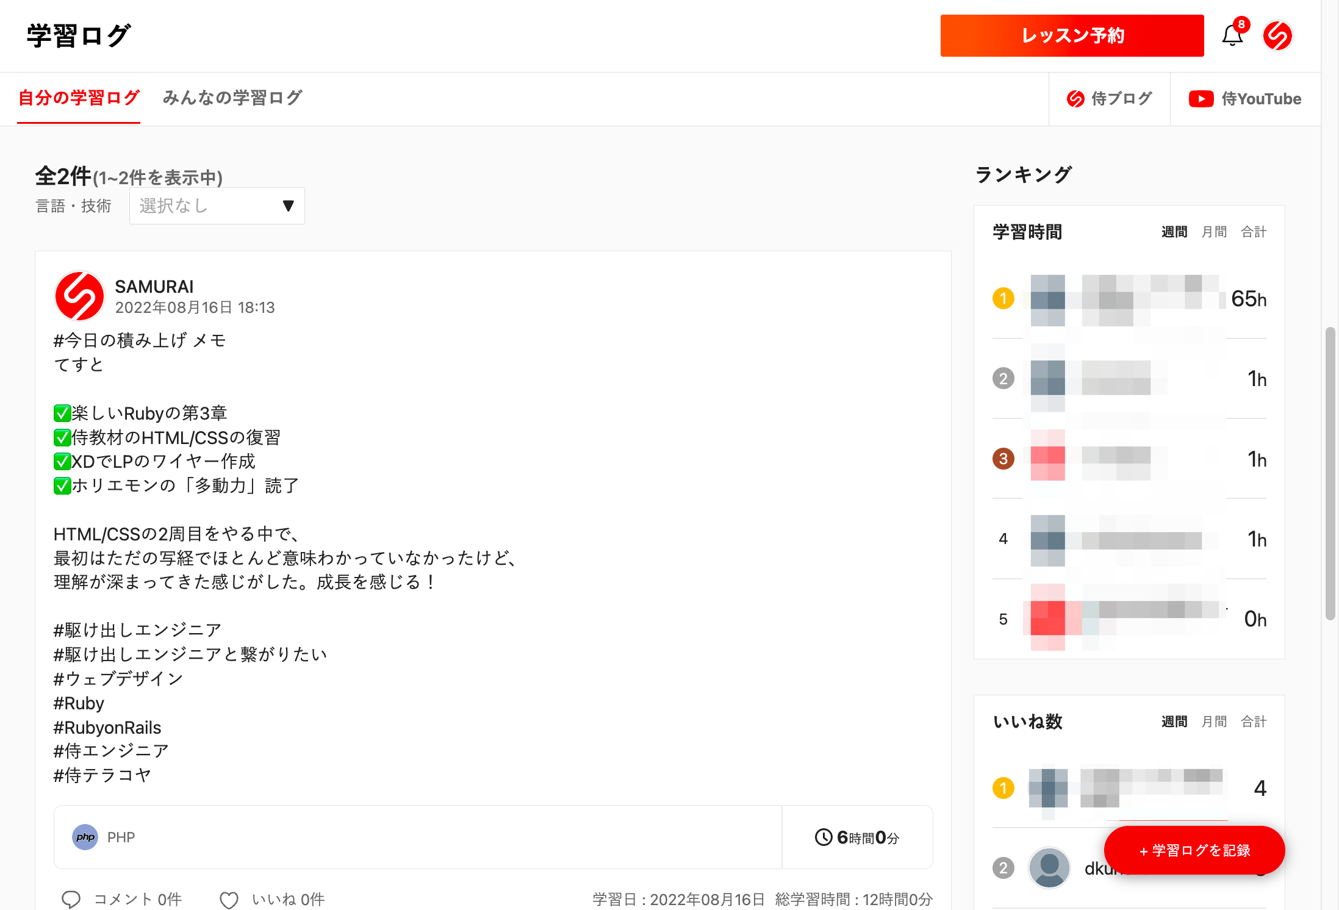Click the 侍ブログ samurai logo icon
This screenshot has height=910, width=1339.
1075,99
